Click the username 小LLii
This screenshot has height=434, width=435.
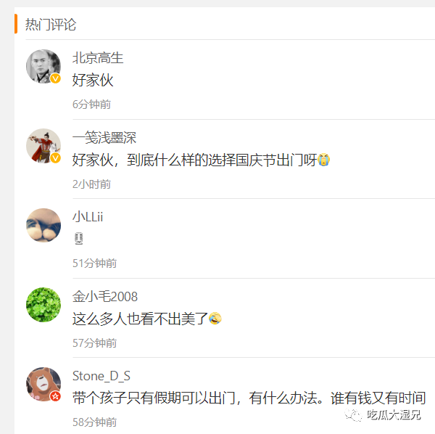pyautogui.click(x=88, y=217)
